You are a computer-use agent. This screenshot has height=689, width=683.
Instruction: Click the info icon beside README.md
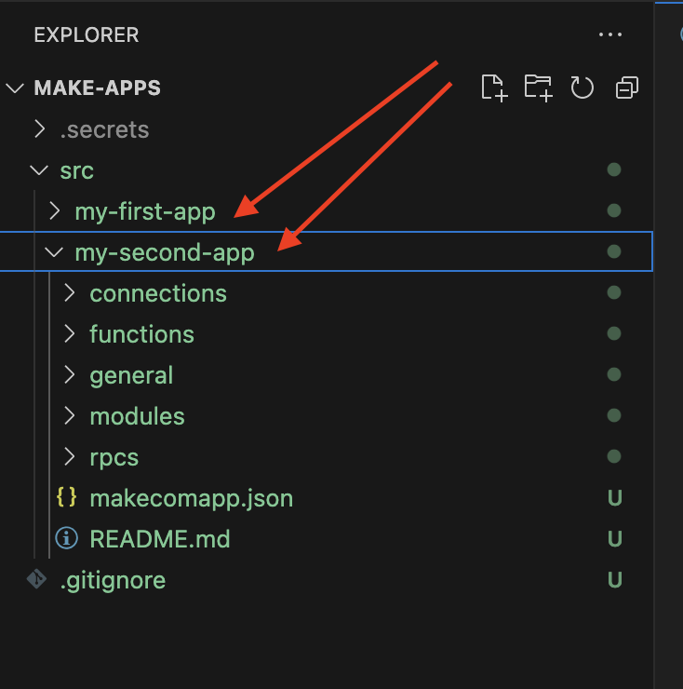(x=66, y=538)
